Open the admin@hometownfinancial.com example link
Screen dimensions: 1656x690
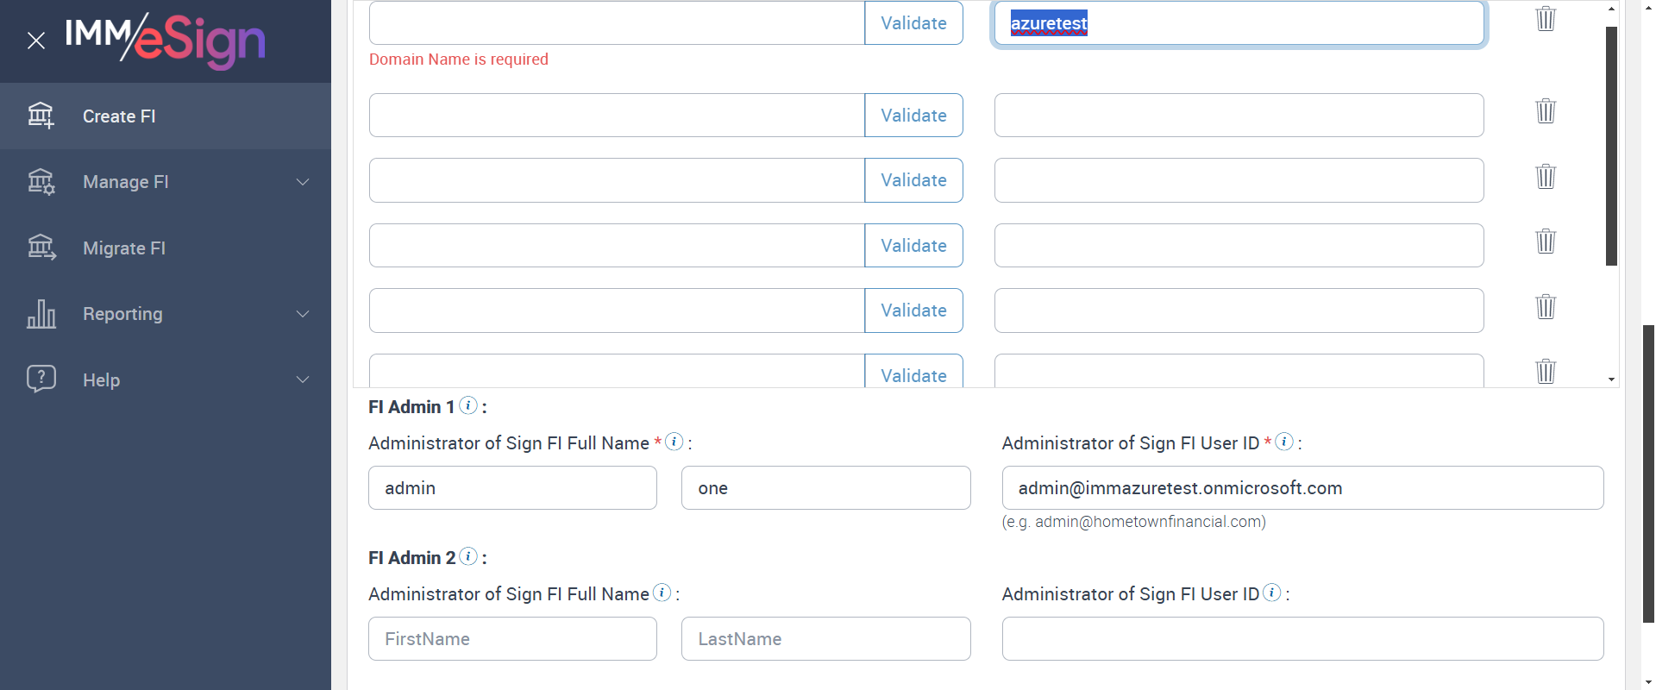pyautogui.click(x=1148, y=522)
